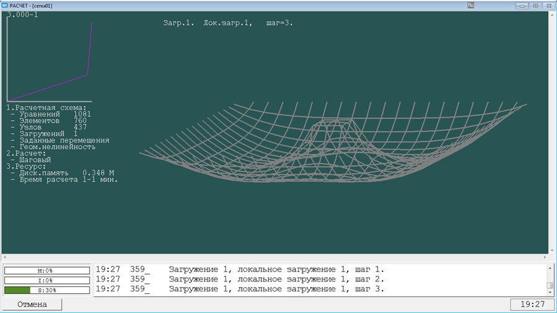Click vertical scroll up arrow of viewport
The image size is (557, 313).
click(553, 14)
